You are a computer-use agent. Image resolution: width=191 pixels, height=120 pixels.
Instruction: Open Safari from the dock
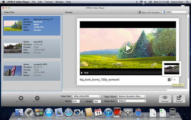point(68,112)
